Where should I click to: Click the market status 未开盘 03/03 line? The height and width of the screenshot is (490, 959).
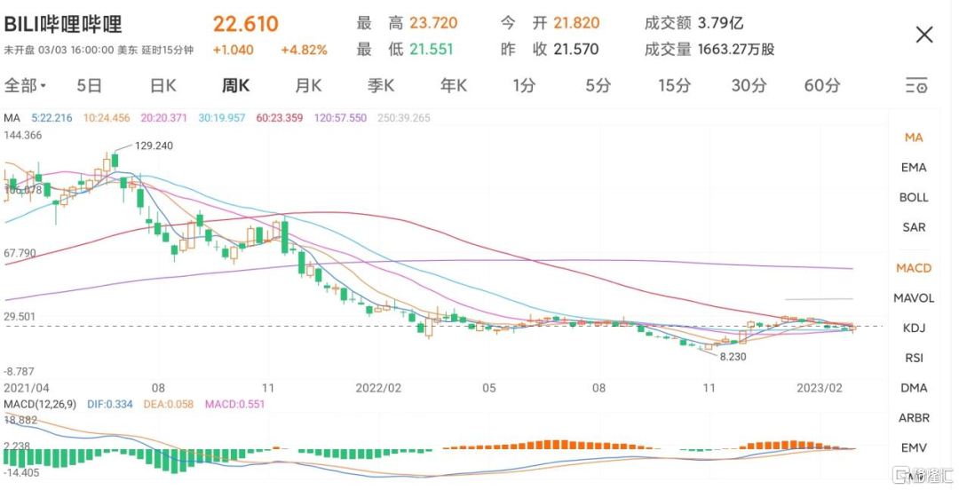(x=99, y=51)
